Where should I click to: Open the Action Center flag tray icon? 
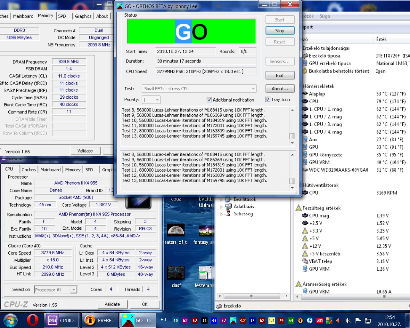click(358, 320)
